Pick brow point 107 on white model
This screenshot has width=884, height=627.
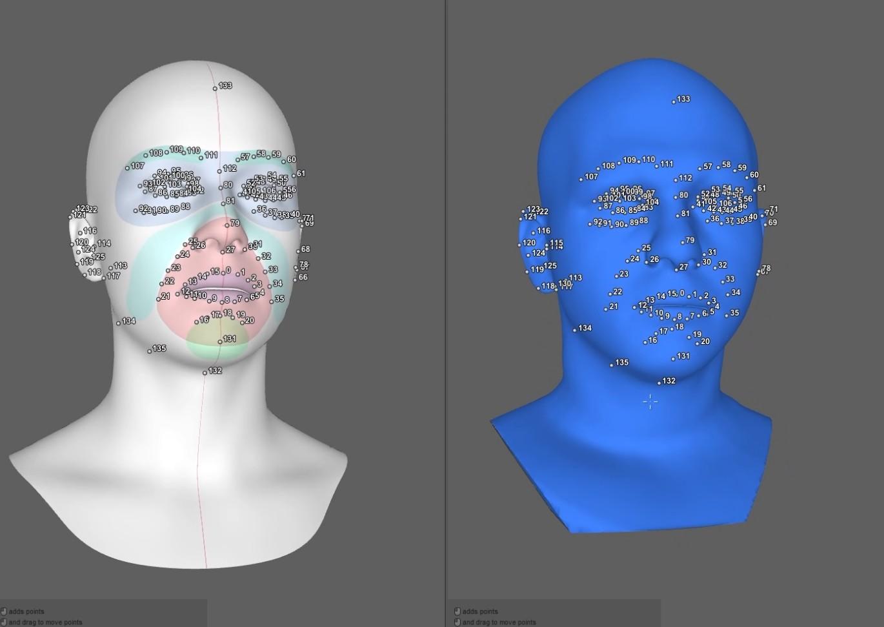[x=127, y=169]
